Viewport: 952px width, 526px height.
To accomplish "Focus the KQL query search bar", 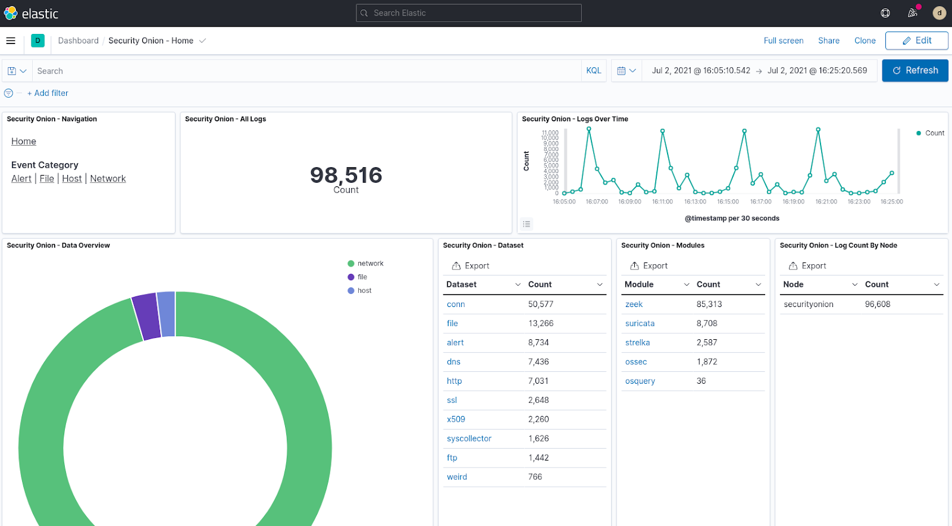I will click(306, 71).
